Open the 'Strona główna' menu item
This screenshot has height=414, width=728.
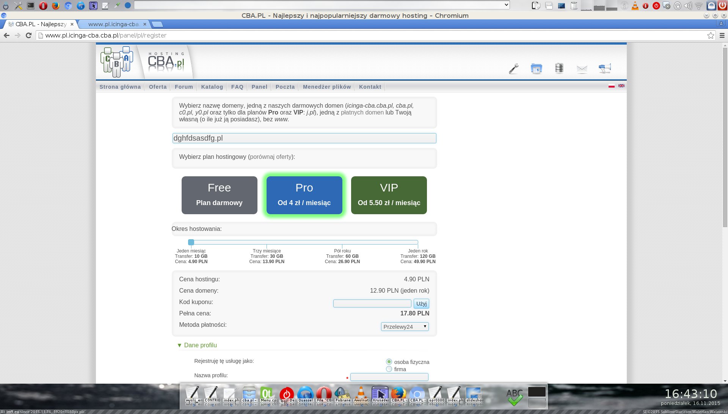coord(120,87)
